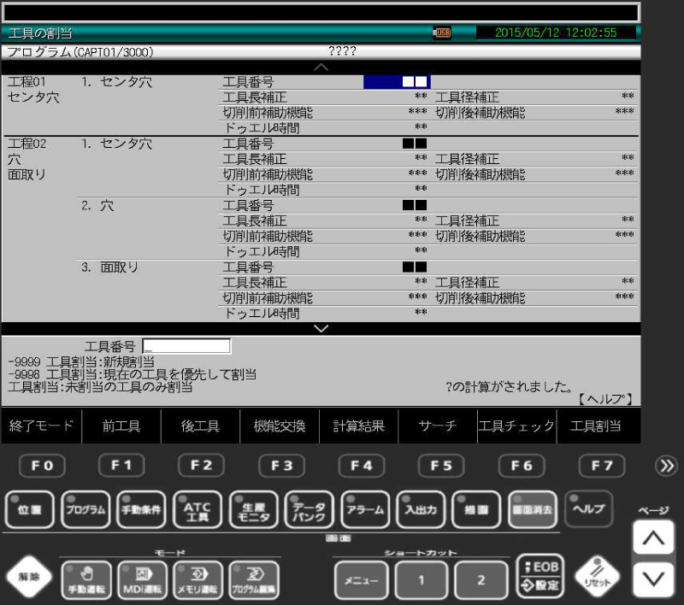Select the 工具チェック softkey
Screen dimensions: 684x605
tap(516, 426)
